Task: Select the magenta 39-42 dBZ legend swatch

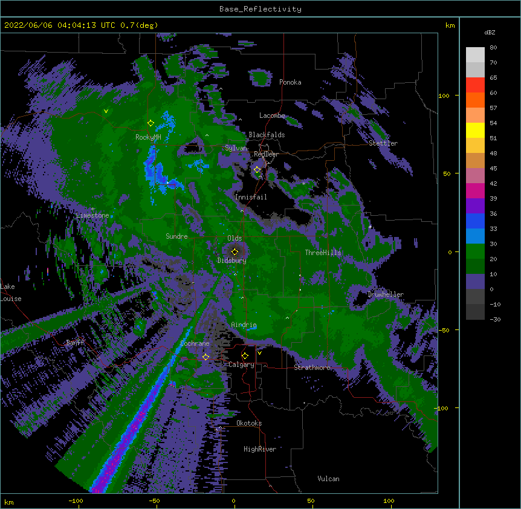Action: tap(475, 190)
